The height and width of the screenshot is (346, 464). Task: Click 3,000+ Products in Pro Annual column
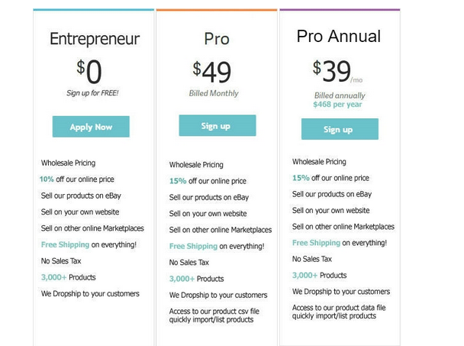coord(319,275)
